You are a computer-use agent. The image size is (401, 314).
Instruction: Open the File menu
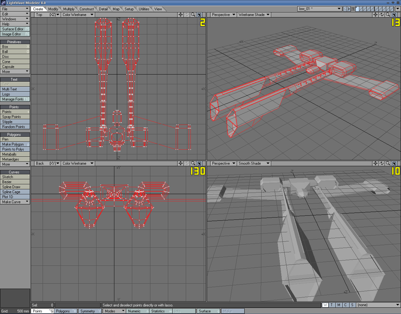pos(15,9)
